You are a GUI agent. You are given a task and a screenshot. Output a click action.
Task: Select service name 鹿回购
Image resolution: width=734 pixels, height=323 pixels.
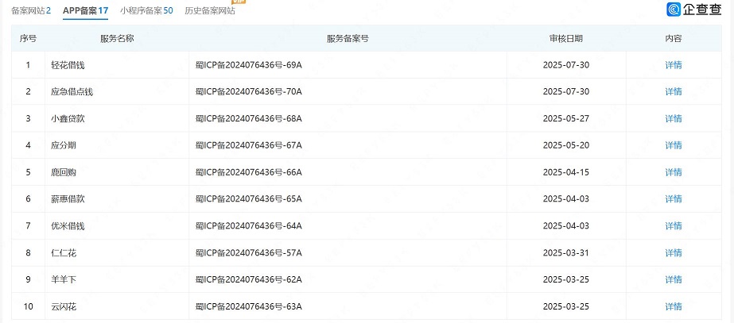point(64,172)
